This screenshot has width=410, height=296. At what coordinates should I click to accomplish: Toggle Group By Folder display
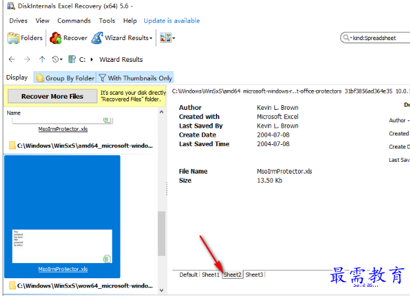(65, 78)
